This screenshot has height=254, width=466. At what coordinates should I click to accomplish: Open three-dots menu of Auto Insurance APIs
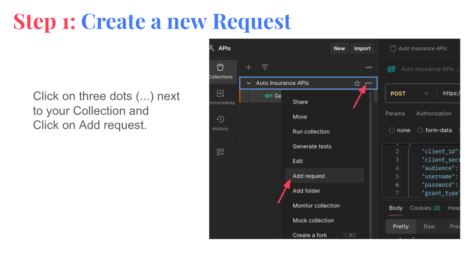368,83
